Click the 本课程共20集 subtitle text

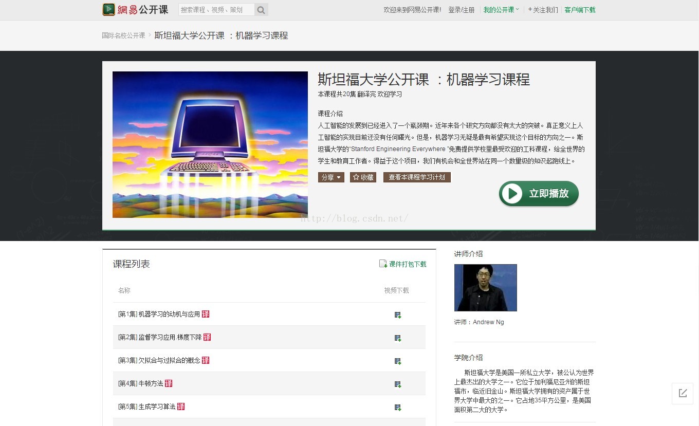point(360,95)
